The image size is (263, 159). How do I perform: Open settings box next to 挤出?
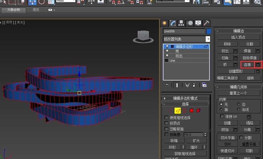coord(236,51)
